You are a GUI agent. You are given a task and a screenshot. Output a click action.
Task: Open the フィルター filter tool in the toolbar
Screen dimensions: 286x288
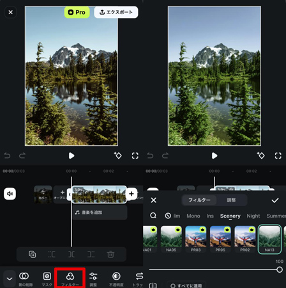[x=70, y=279]
